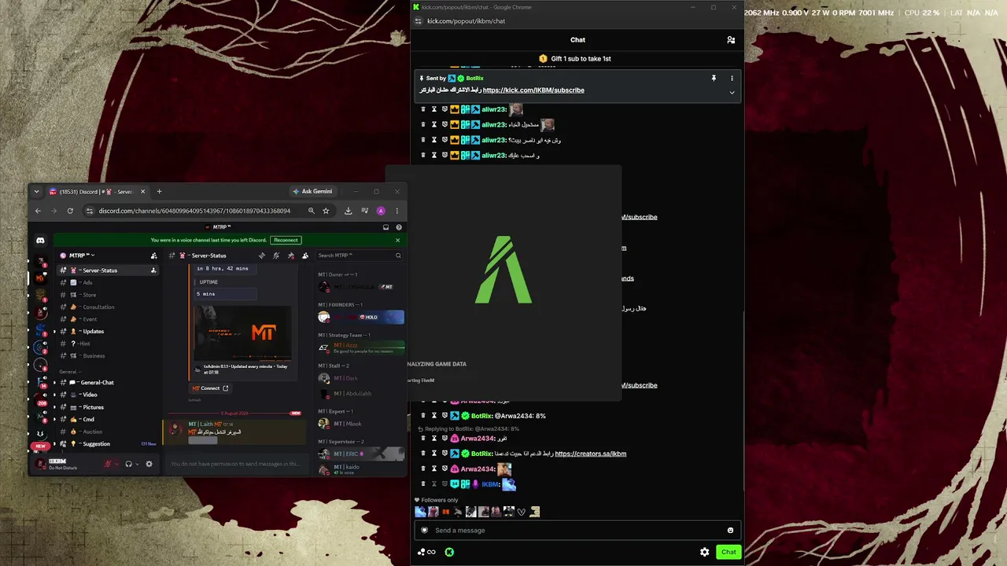This screenshot has height=566, width=1007.
Task: Collapse the General category in Discord
Action: pyautogui.click(x=69, y=372)
